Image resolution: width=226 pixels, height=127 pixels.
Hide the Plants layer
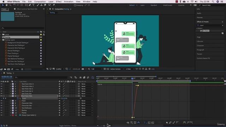coord(1,113)
